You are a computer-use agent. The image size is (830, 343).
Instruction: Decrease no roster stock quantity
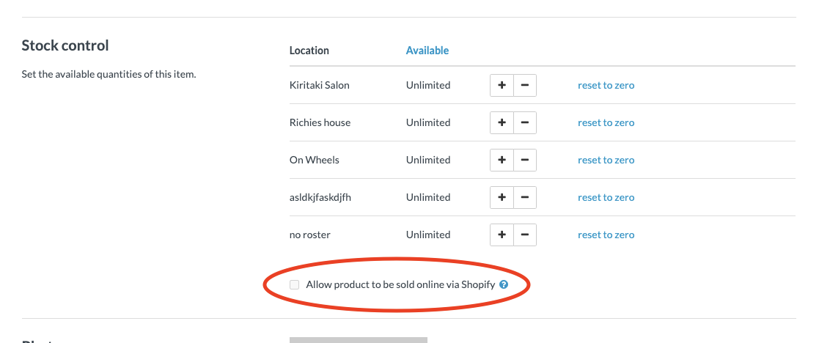coord(525,235)
